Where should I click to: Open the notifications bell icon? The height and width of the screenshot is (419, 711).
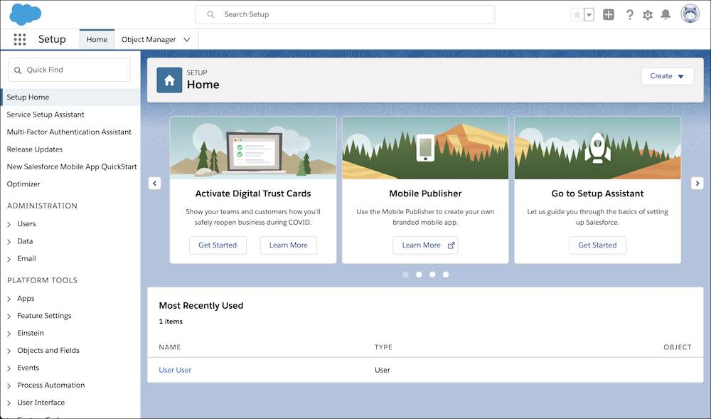point(665,14)
